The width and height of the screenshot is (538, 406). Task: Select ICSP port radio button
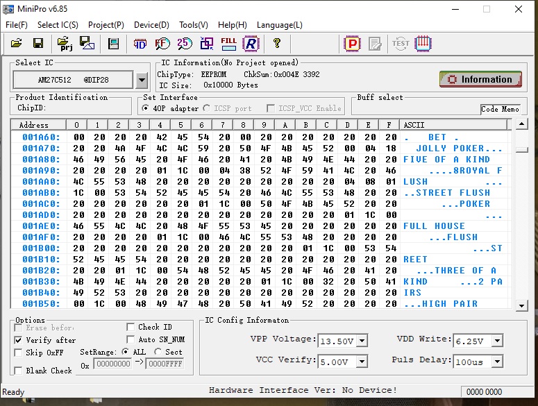click(207, 108)
